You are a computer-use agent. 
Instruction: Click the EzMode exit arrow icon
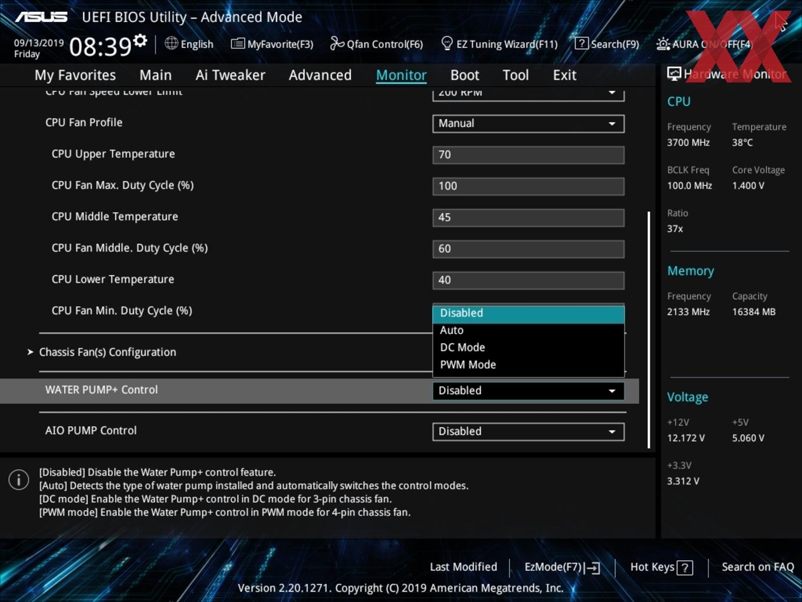click(x=593, y=568)
